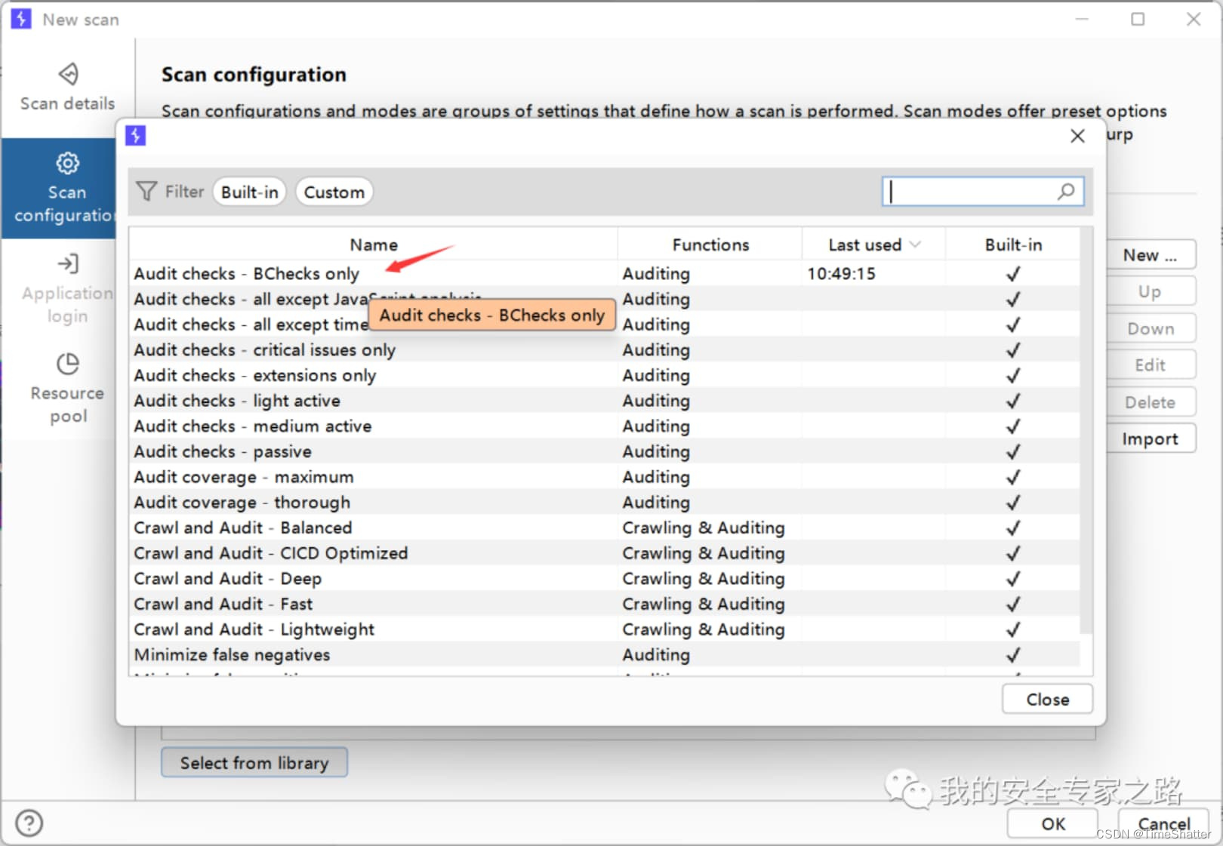The image size is (1223, 846).
Task: Click the Burp logo in dialog title
Action: pos(135,135)
